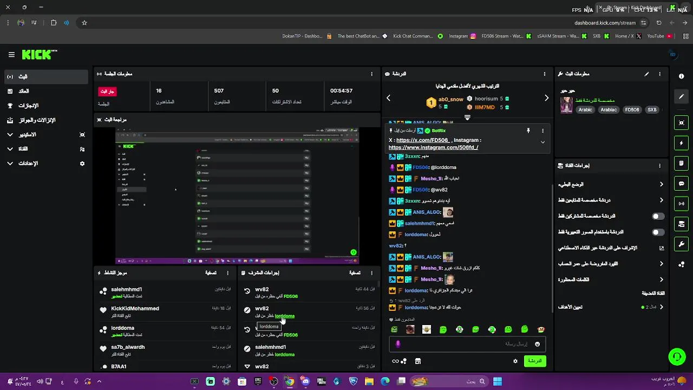Enable emote-only chat switch
The height and width of the screenshot is (390, 693).
658,232
